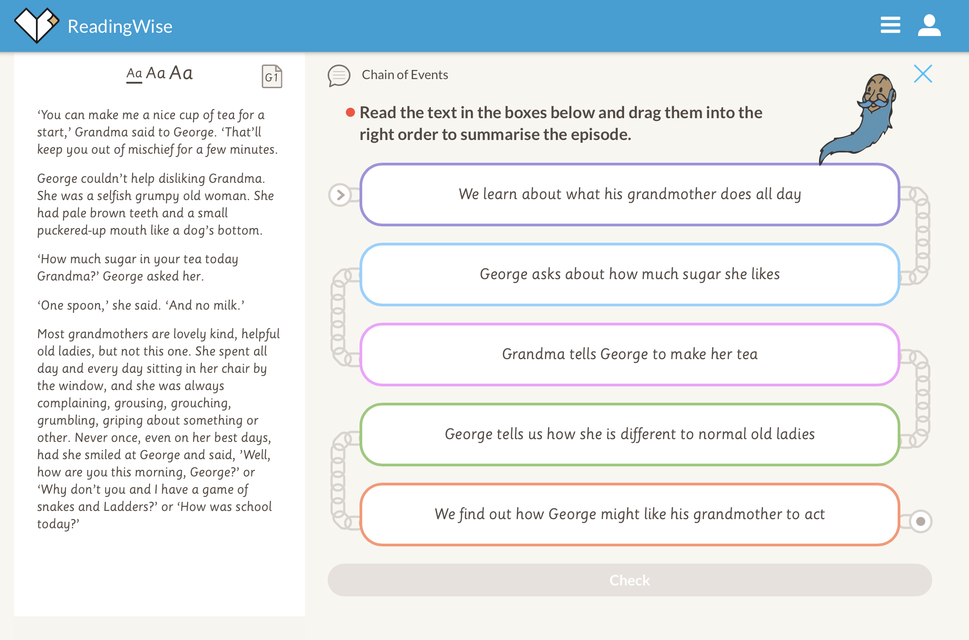Select the orange grandmother to act box
969x640 pixels.
pos(629,515)
